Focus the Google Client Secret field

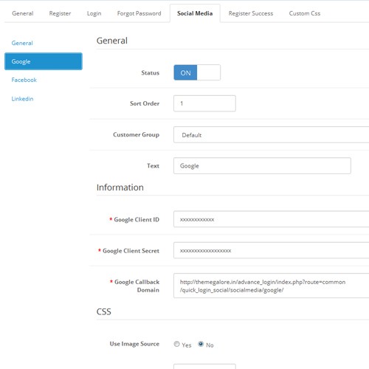click(x=271, y=250)
